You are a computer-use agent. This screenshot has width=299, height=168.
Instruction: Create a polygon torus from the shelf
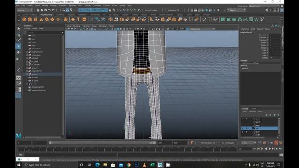pyautogui.click(x=47, y=20)
